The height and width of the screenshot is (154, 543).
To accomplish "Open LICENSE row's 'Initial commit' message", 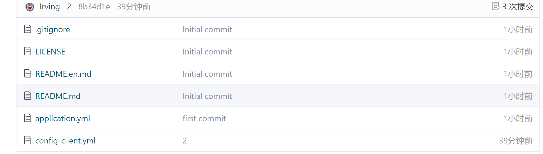I will (207, 52).
